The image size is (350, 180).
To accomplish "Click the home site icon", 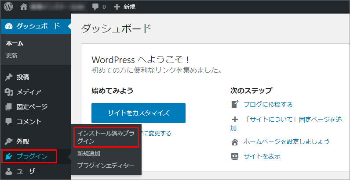I will point(24,7).
